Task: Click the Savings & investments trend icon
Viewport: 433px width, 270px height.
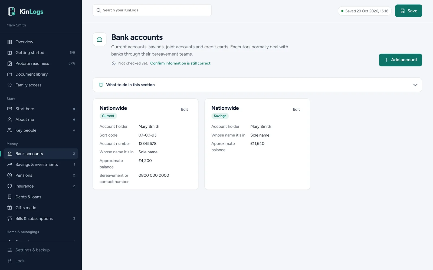Action: [10, 164]
